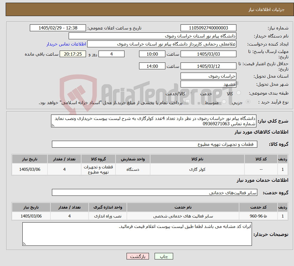
Task: Click the شماره نیاز number field
Action: pos(208,28)
